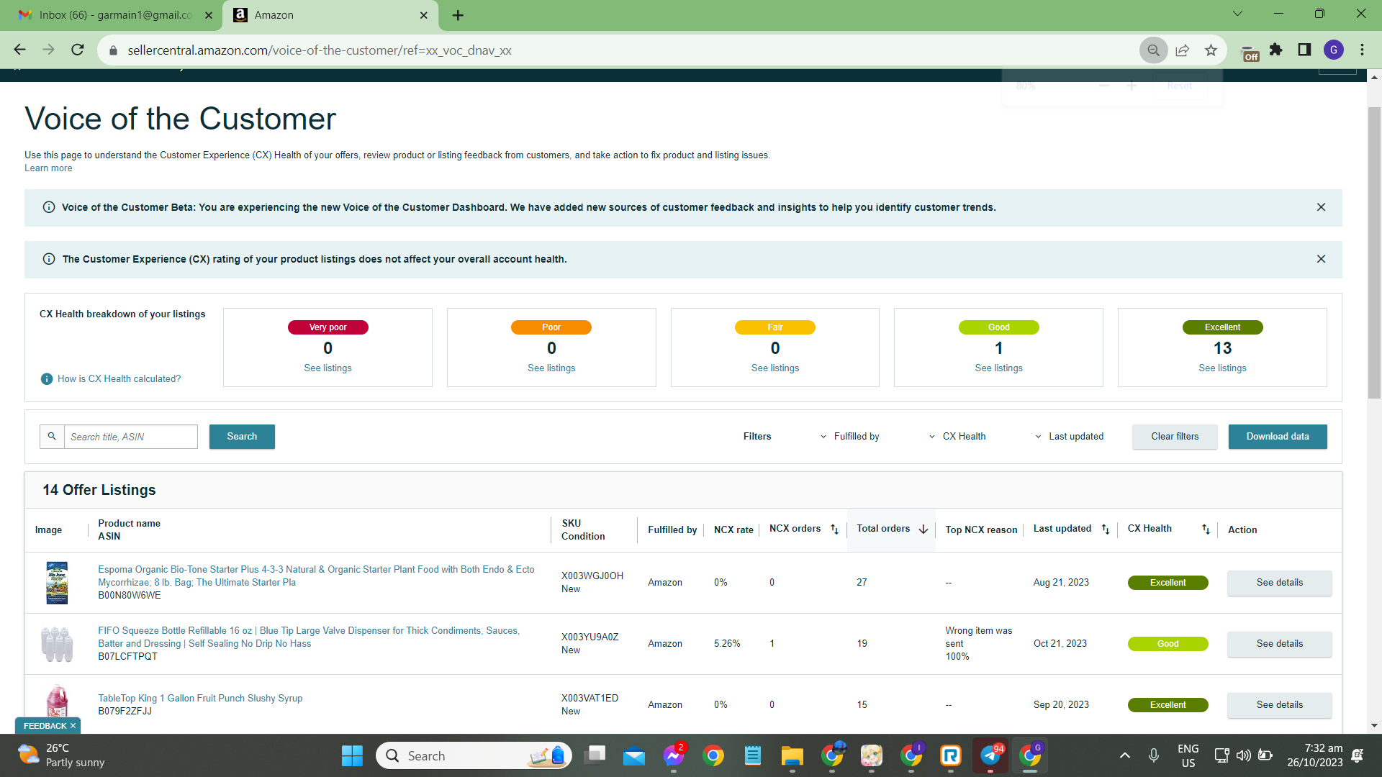Dismiss the CX rating account health banner
The width and height of the screenshot is (1382, 777).
click(1321, 259)
